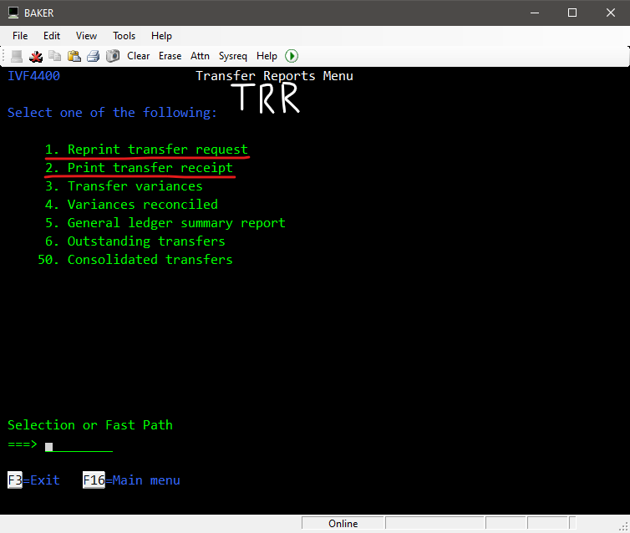
Task: Click the camera screen capture icon
Action: (x=113, y=56)
